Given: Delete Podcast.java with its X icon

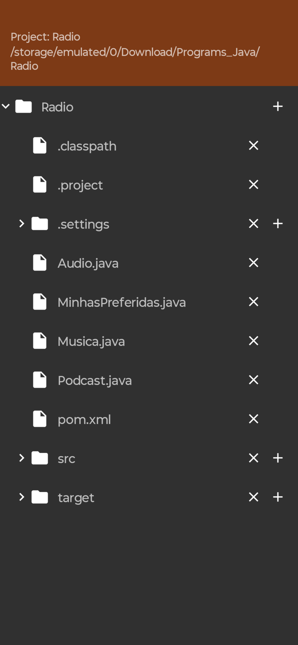Looking at the screenshot, I should pos(253,380).
